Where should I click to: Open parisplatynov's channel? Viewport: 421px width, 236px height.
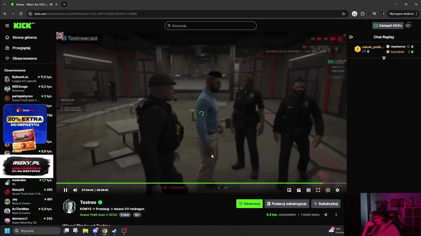pyautogui.click(x=28, y=98)
